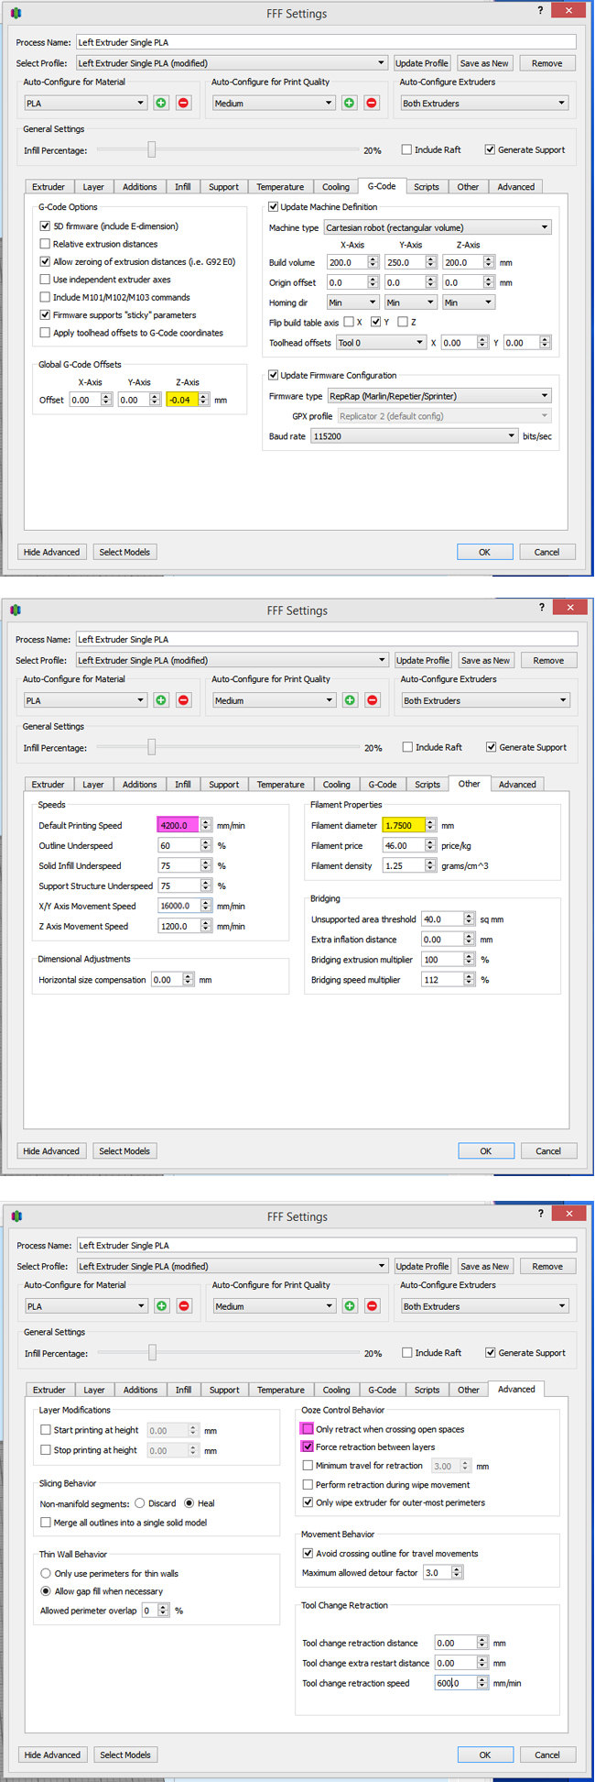
Task: Expand the Firmware type dropdown
Action: [x=438, y=396]
